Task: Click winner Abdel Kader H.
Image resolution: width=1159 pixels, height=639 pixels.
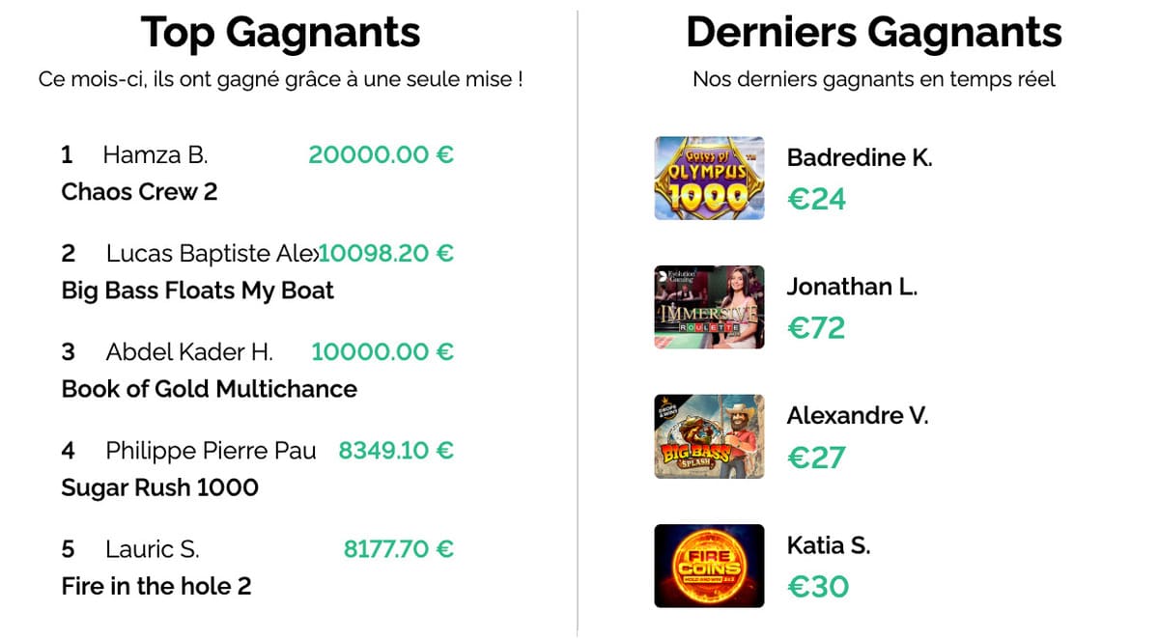Action: [189, 351]
